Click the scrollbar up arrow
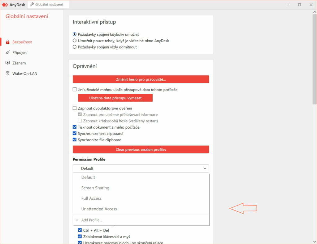317x244 pixels. point(315,12)
